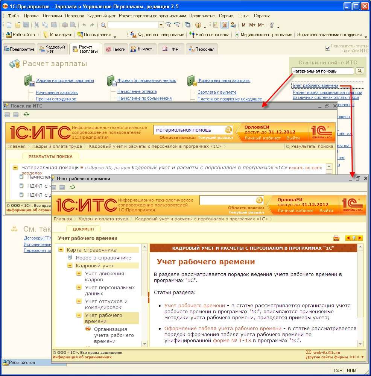Open the Операции menu

(x=52, y=16)
